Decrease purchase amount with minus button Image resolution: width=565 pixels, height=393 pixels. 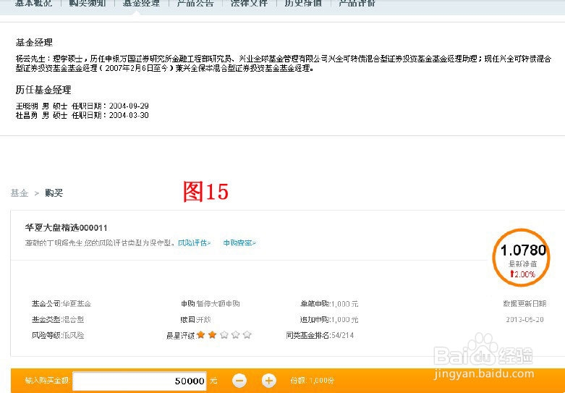point(239,381)
